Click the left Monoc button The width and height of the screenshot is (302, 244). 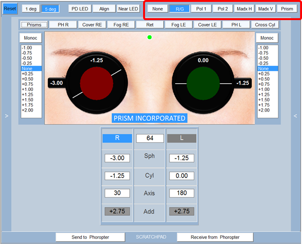[31, 38]
